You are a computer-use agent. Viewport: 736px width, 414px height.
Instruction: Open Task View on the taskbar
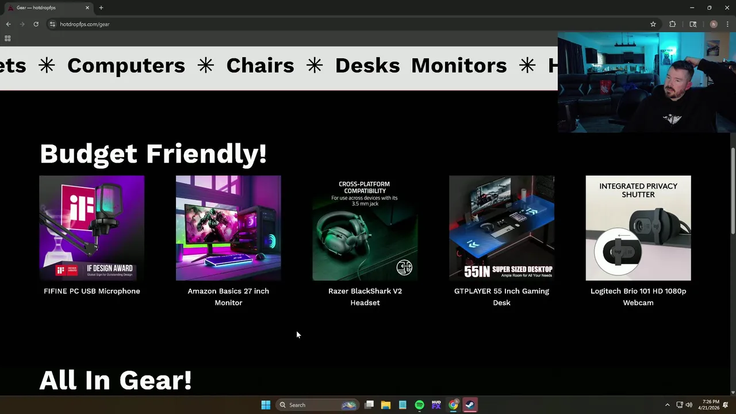369,405
